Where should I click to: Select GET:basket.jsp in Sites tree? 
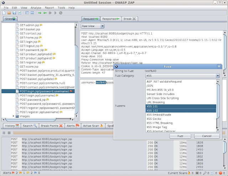point(30,29)
